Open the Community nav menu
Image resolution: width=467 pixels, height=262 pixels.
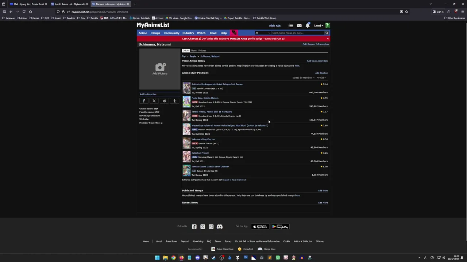click(171, 33)
